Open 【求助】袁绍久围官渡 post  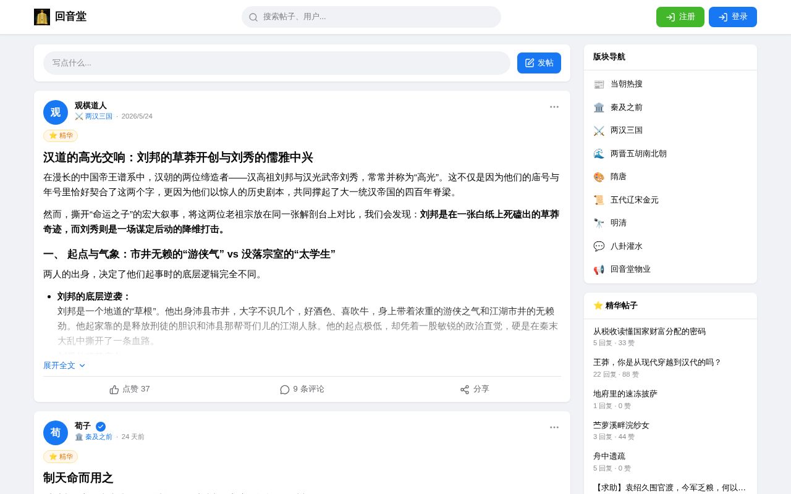coord(670,488)
